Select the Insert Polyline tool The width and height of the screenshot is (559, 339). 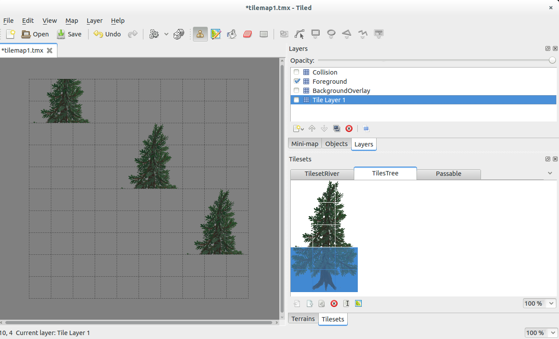point(363,34)
